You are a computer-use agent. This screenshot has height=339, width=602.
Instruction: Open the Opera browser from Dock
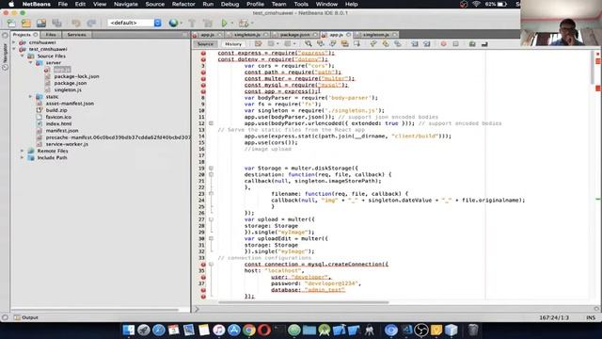(264, 331)
